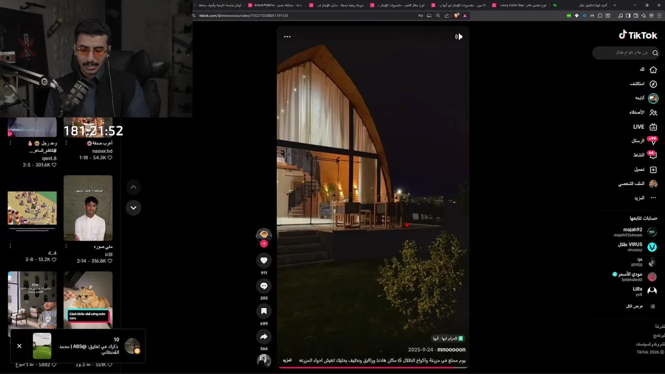665x374 pixels.
Task: Open Profile (الملف الشخصي)
Action: [x=637, y=184]
